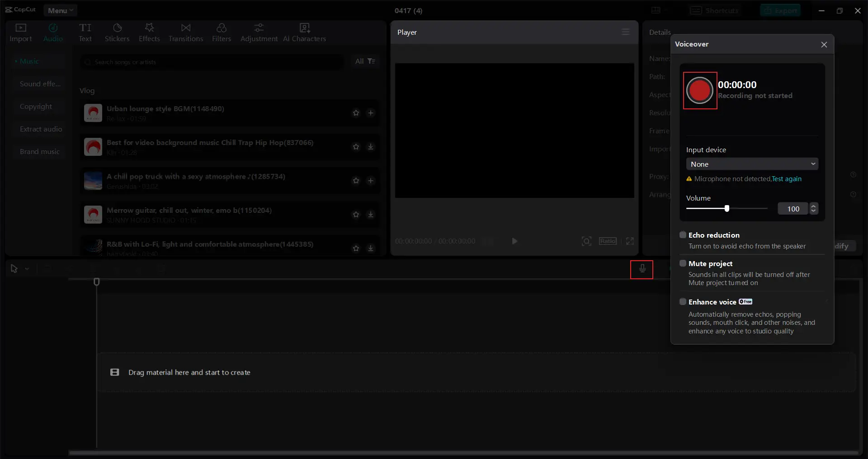Open the Text panel
Viewport: 868px width, 459px height.
pos(85,32)
